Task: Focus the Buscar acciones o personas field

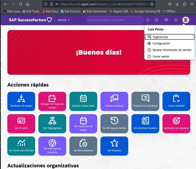Action: [x=115, y=20]
